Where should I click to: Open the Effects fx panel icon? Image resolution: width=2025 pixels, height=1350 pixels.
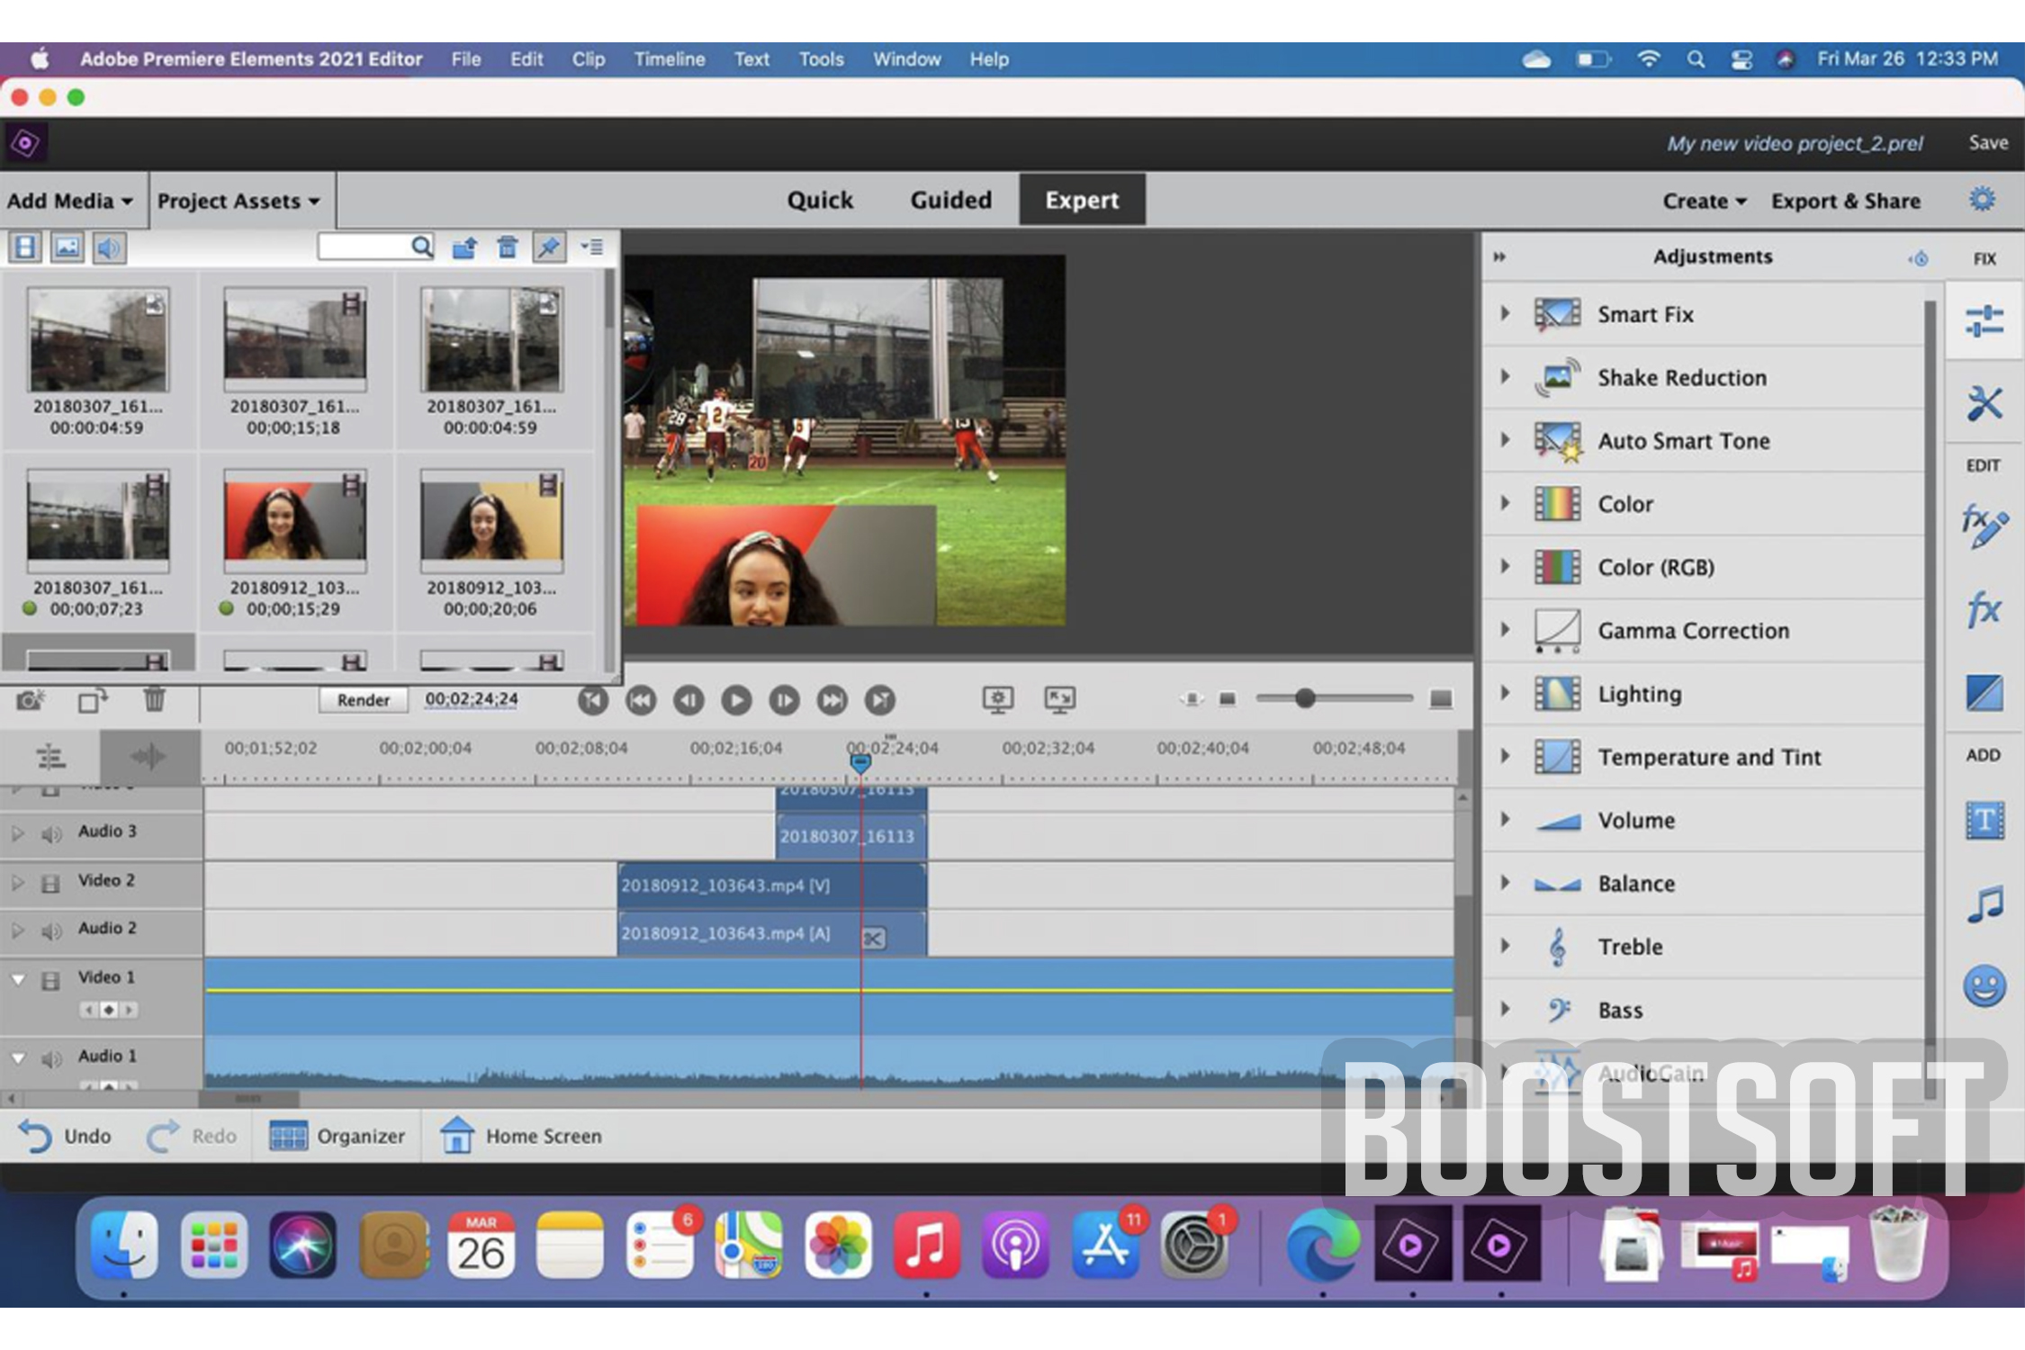coord(1984,609)
